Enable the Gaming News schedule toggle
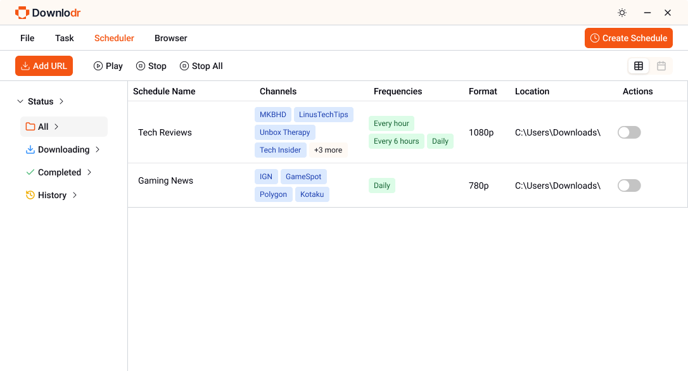Image resolution: width=688 pixels, height=371 pixels. (x=628, y=185)
